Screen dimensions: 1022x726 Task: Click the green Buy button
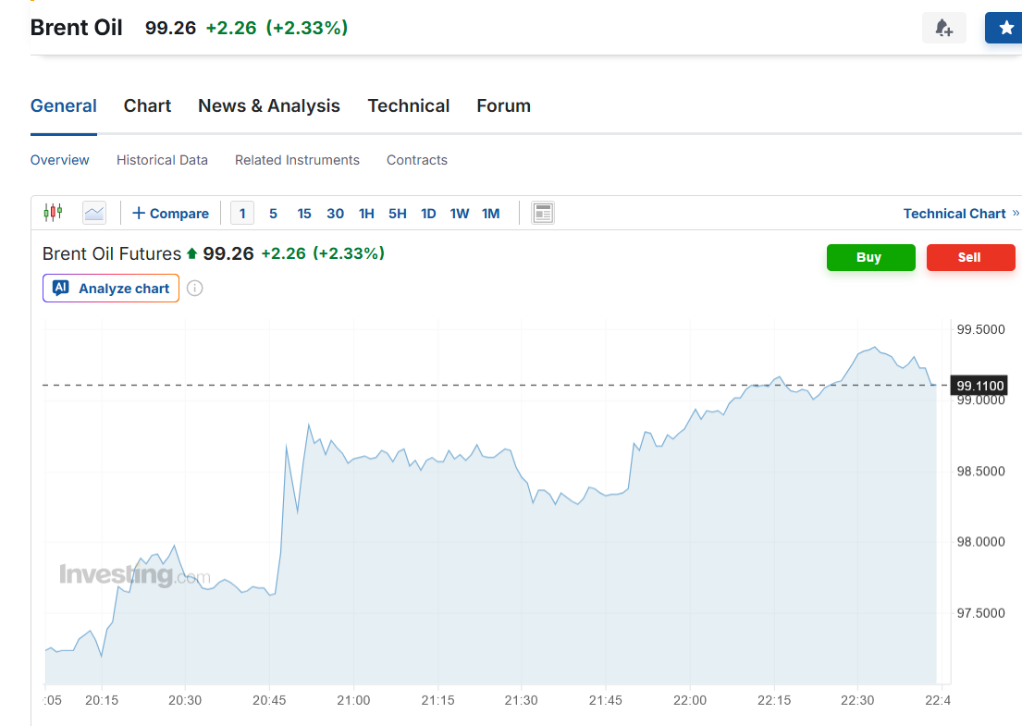[x=871, y=257]
